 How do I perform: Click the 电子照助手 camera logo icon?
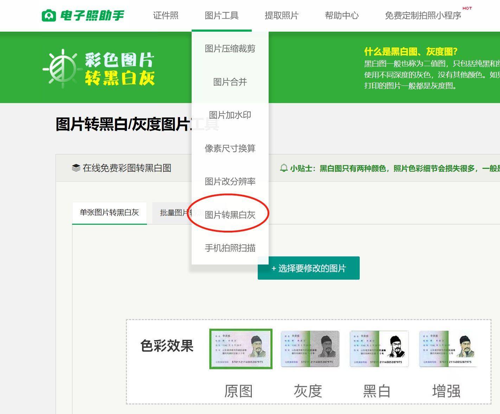tap(49, 16)
